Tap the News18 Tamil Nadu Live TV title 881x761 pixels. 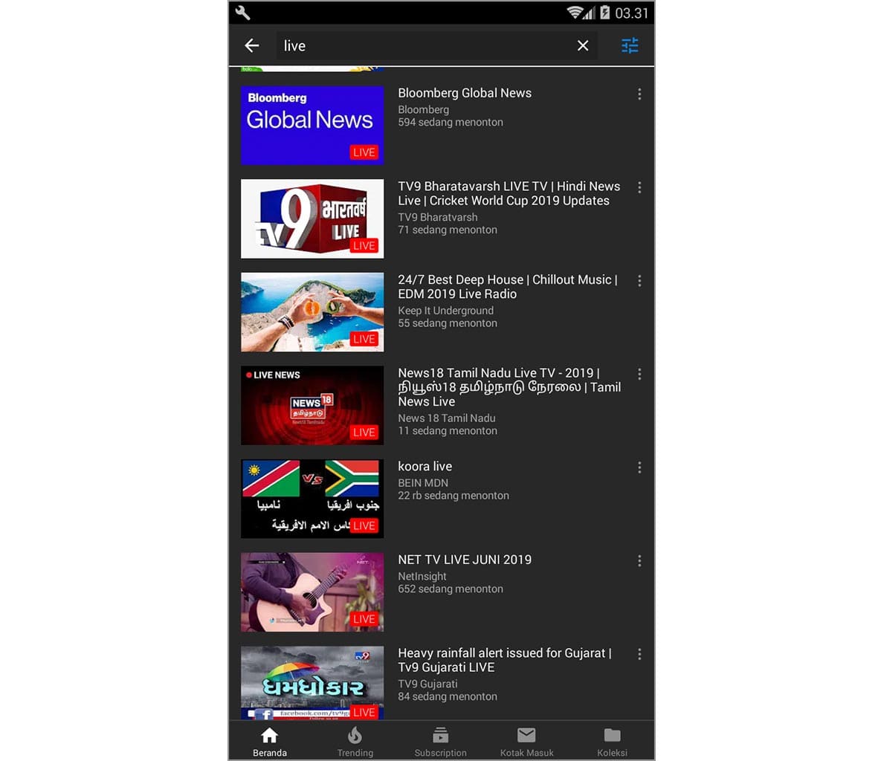tap(509, 387)
